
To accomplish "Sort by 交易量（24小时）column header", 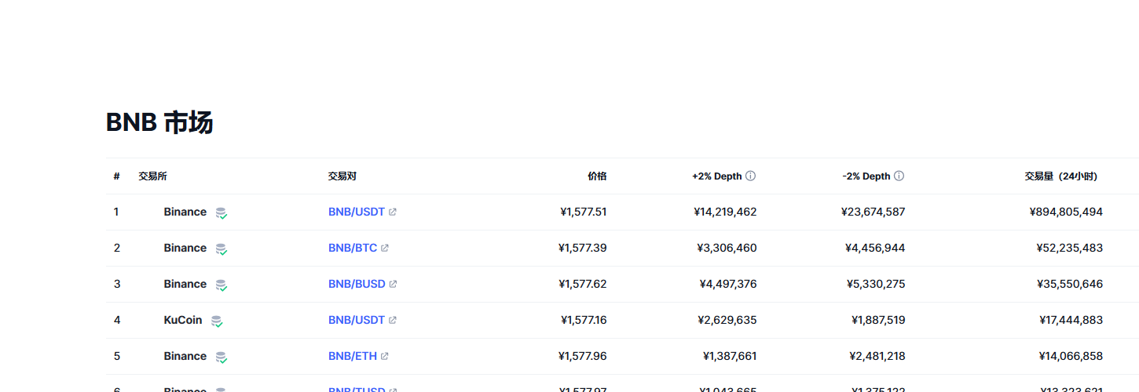I will [1060, 176].
